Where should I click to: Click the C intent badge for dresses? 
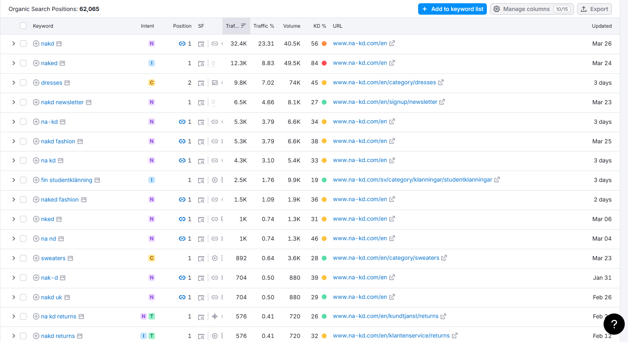click(x=152, y=83)
